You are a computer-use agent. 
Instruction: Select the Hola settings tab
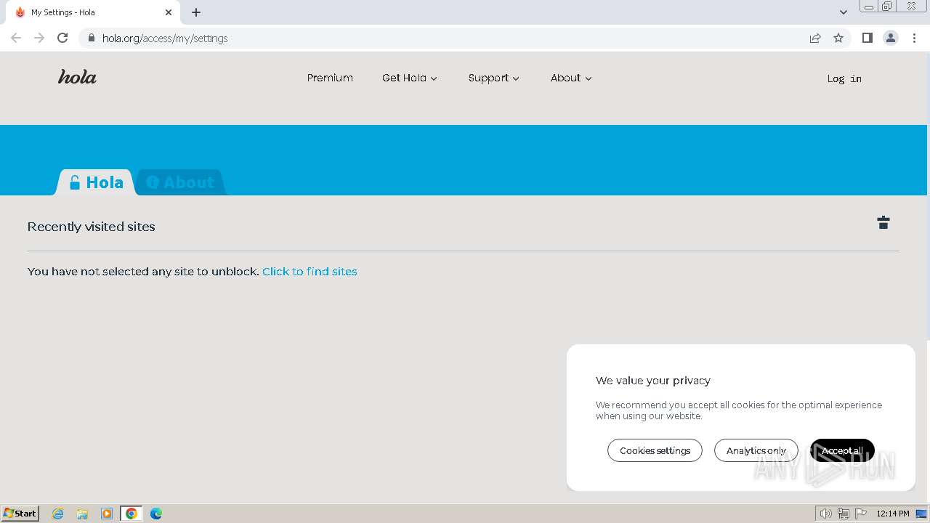96,182
